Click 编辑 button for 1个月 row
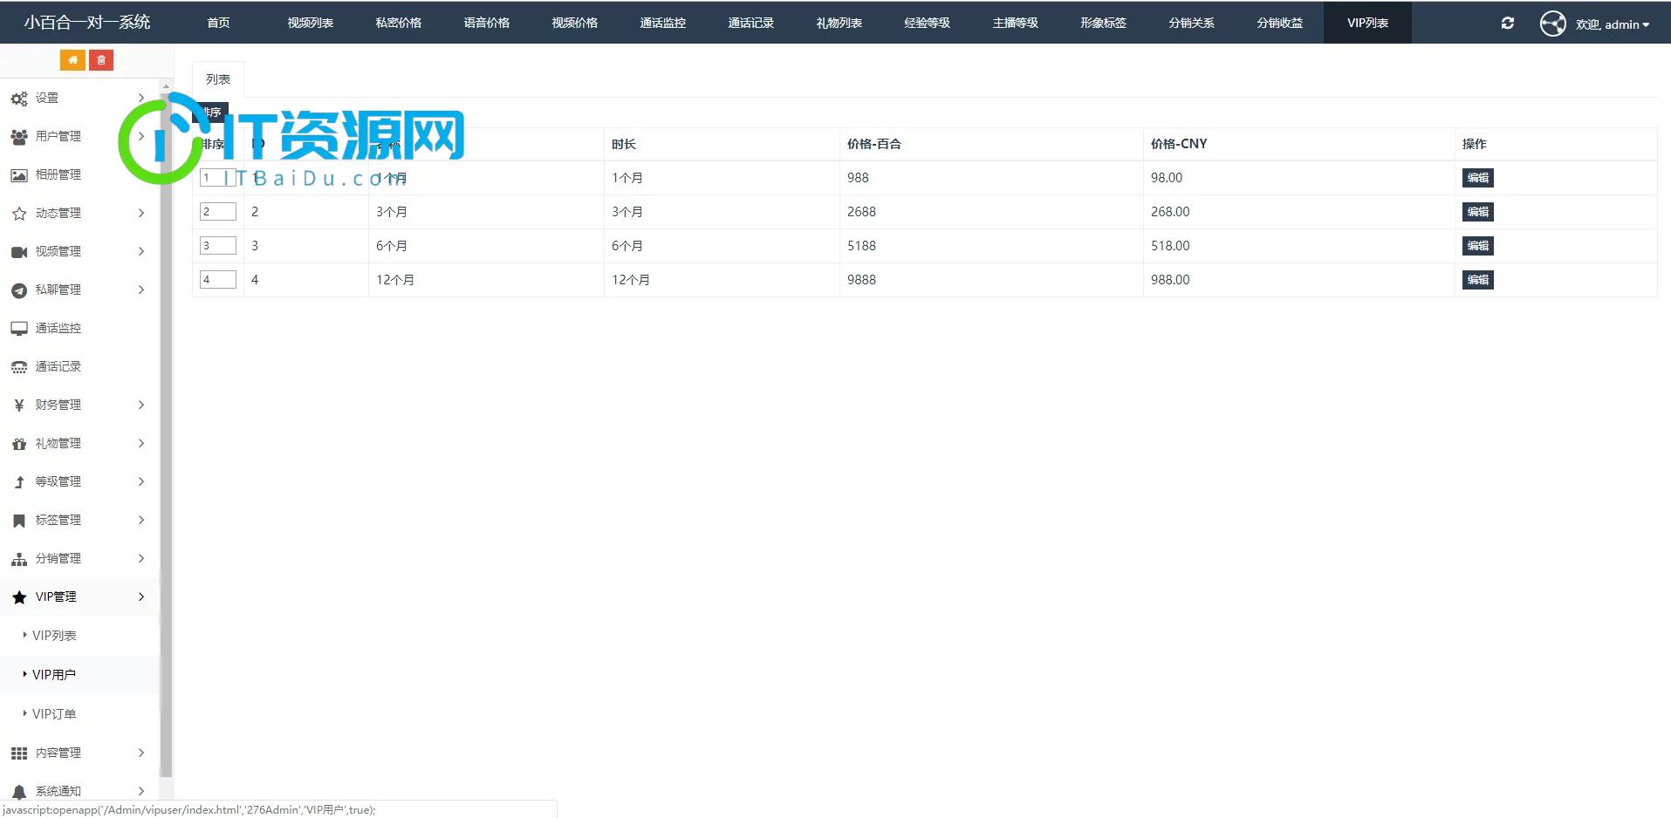This screenshot has width=1671, height=818. [x=1478, y=178]
